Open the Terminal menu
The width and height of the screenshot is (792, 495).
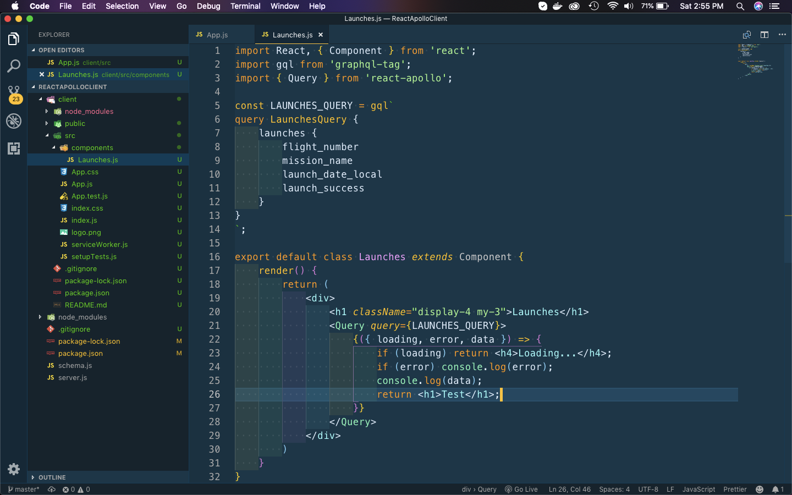[x=245, y=6]
